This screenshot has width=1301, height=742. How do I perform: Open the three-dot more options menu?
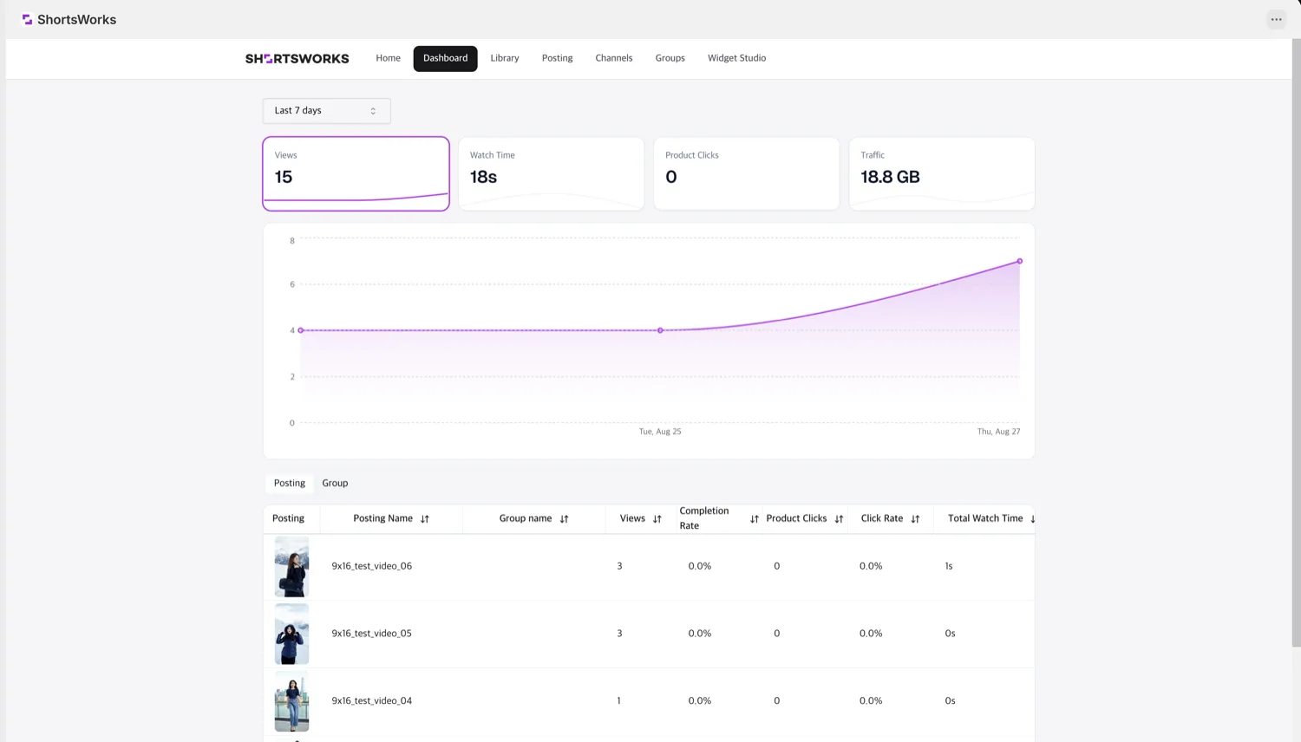(1276, 19)
